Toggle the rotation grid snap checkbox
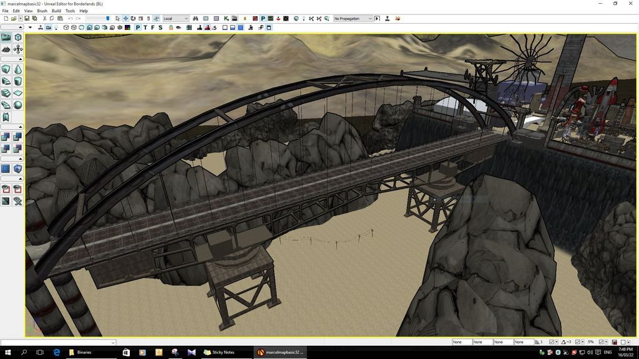The width and height of the screenshot is (639, 359). pos(577,342)
